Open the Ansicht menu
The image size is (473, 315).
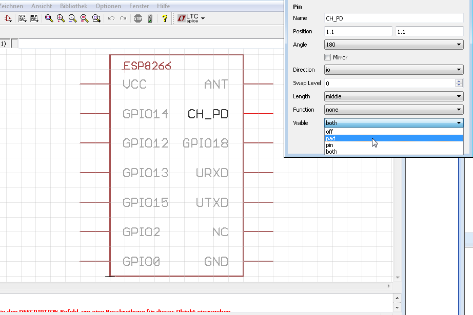[x=42, y=6]
